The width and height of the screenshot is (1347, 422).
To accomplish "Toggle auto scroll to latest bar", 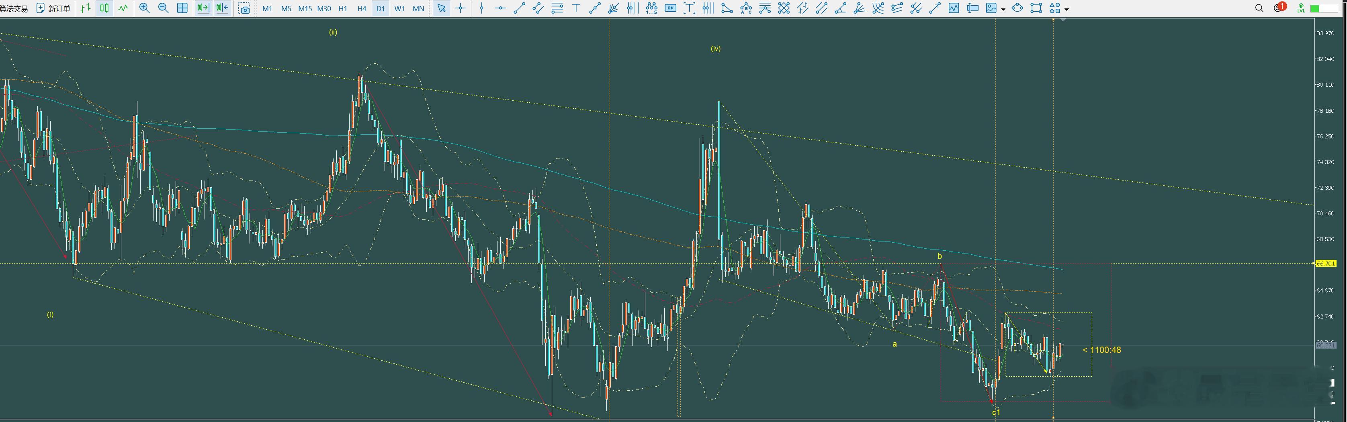I will click(x=203, y=8).
